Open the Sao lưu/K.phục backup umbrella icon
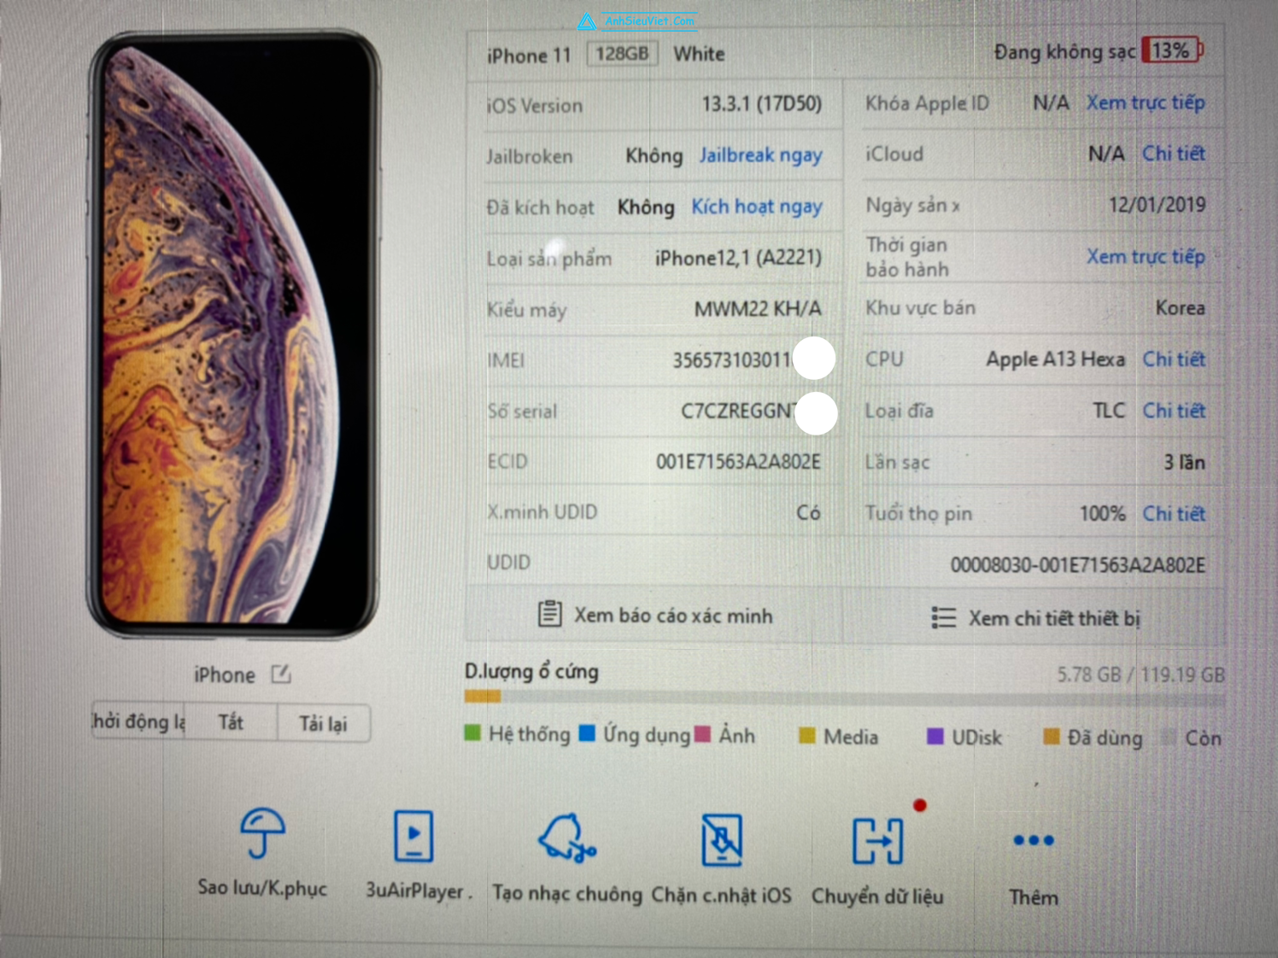This screenshot has width=1278, height=958. (x=262, y=832)
